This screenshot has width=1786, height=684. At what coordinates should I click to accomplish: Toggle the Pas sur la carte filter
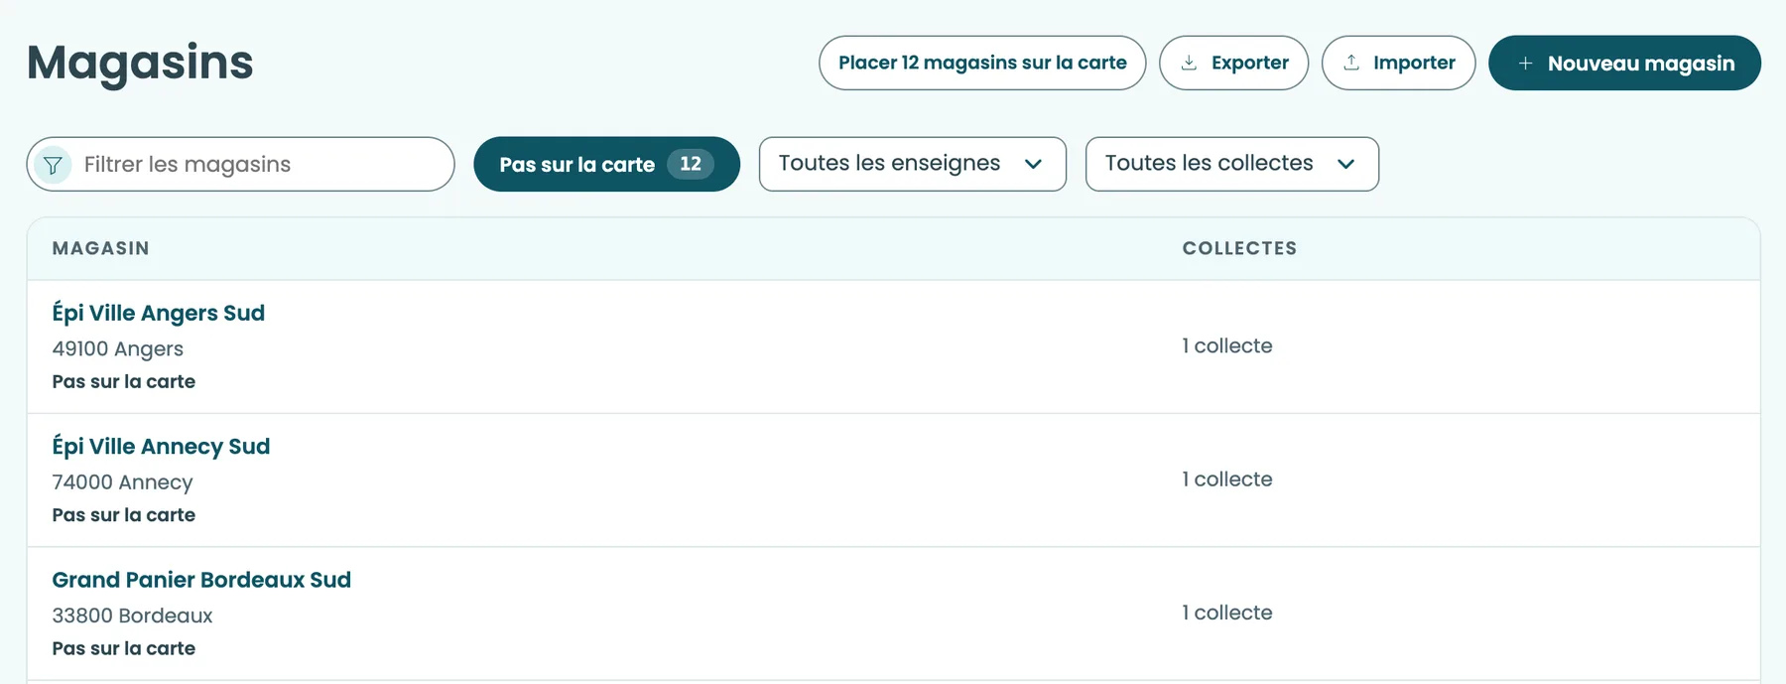pyautogui.click(x=606, y=164)
